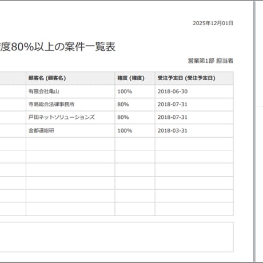Click 80% in the 寺島総合法律事務所 row

pyautogui.click(x=123, y=105)
